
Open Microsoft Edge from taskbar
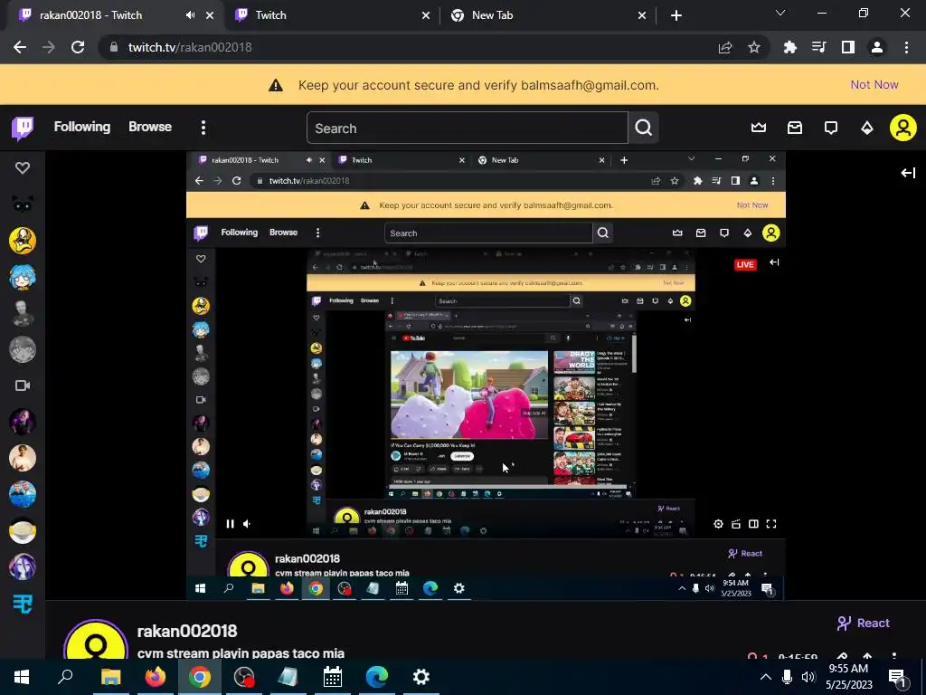coord(377,677)
